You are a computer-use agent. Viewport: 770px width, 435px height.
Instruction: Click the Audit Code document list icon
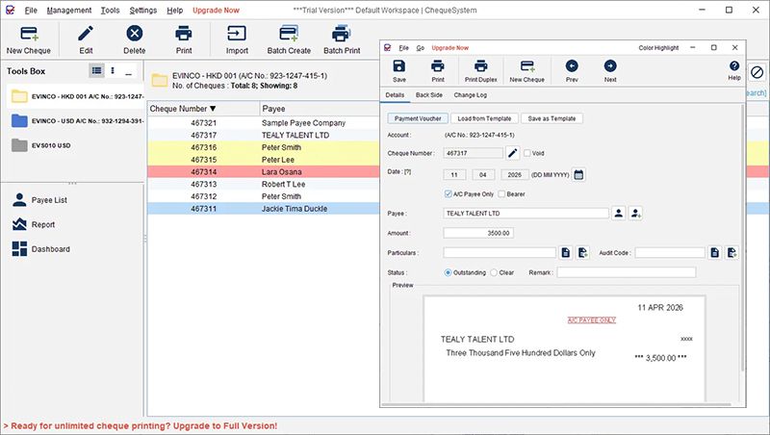point(714,253)
